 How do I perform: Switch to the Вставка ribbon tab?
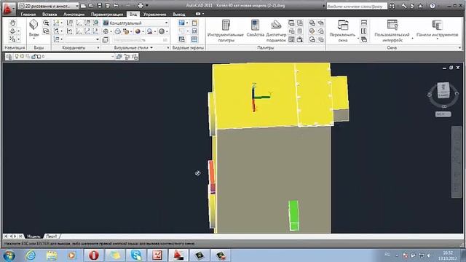(x=50, y=14)
